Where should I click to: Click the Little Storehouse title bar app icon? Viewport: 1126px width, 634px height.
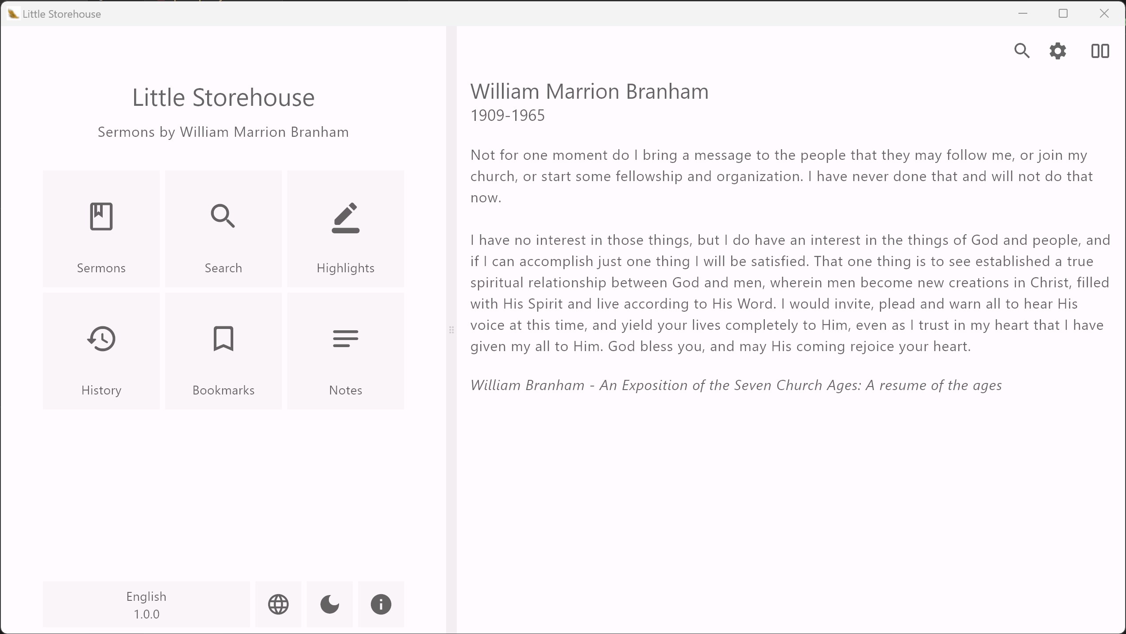point(13,14)
